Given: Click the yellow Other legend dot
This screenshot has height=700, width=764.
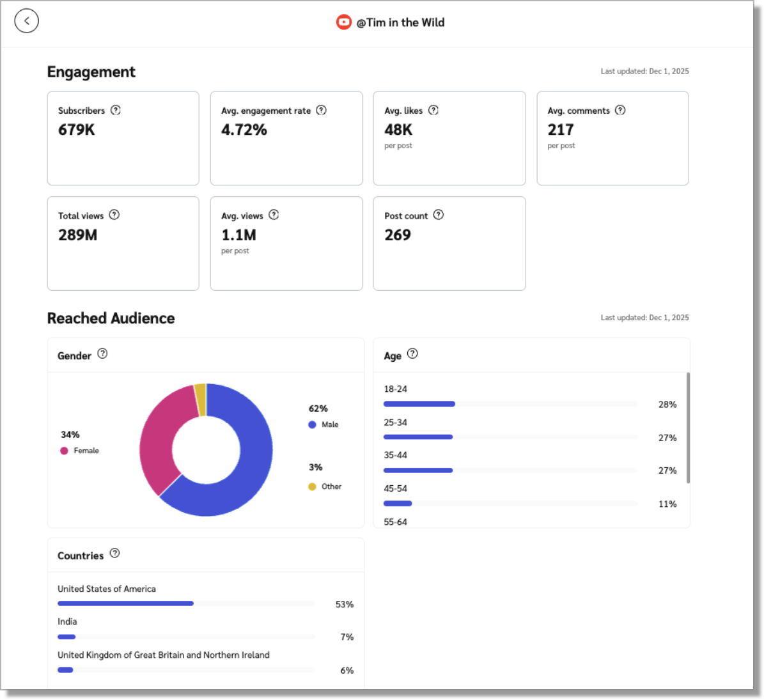Looking at the screenshot, I should [313, 486].
